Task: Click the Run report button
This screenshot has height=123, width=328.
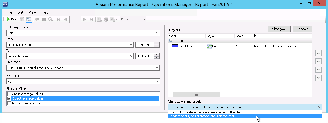Action: coord(12,19)
